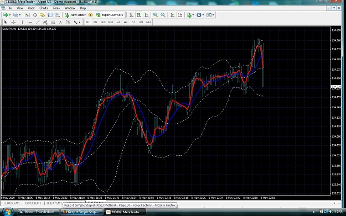Image resolution: width=346 pixels, height=216 pixels.
Task: Select the H1 timeframe
Action: [118, 22]
